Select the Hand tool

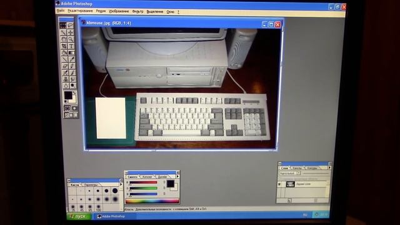(x=64, y=39)
